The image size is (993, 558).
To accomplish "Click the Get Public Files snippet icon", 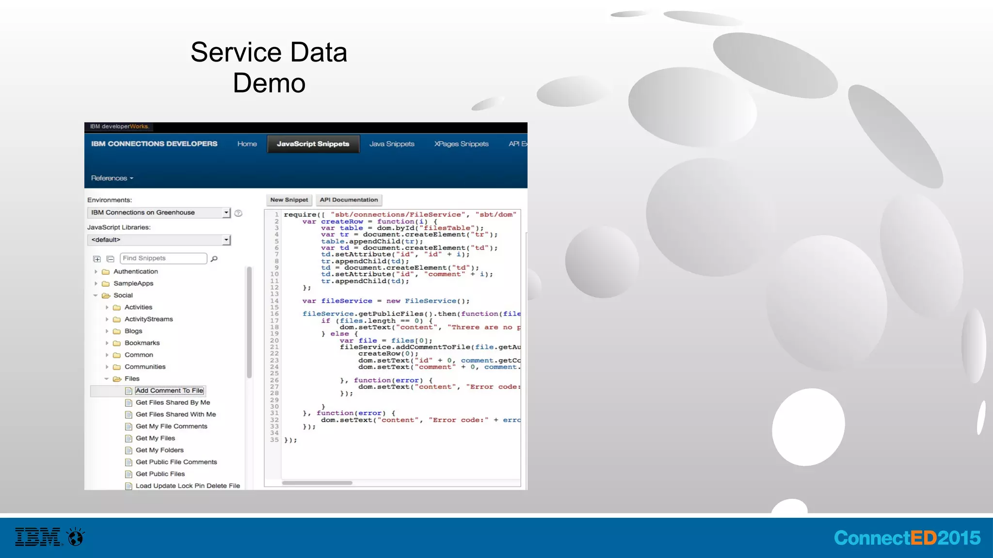I will 128,474.
